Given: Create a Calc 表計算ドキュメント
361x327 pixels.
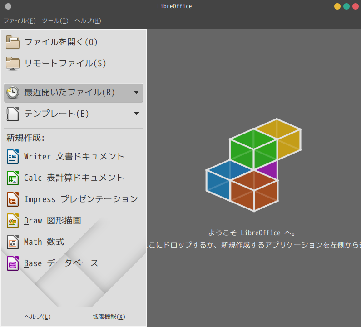Looking at the screenshot, I should coord(74,178).
